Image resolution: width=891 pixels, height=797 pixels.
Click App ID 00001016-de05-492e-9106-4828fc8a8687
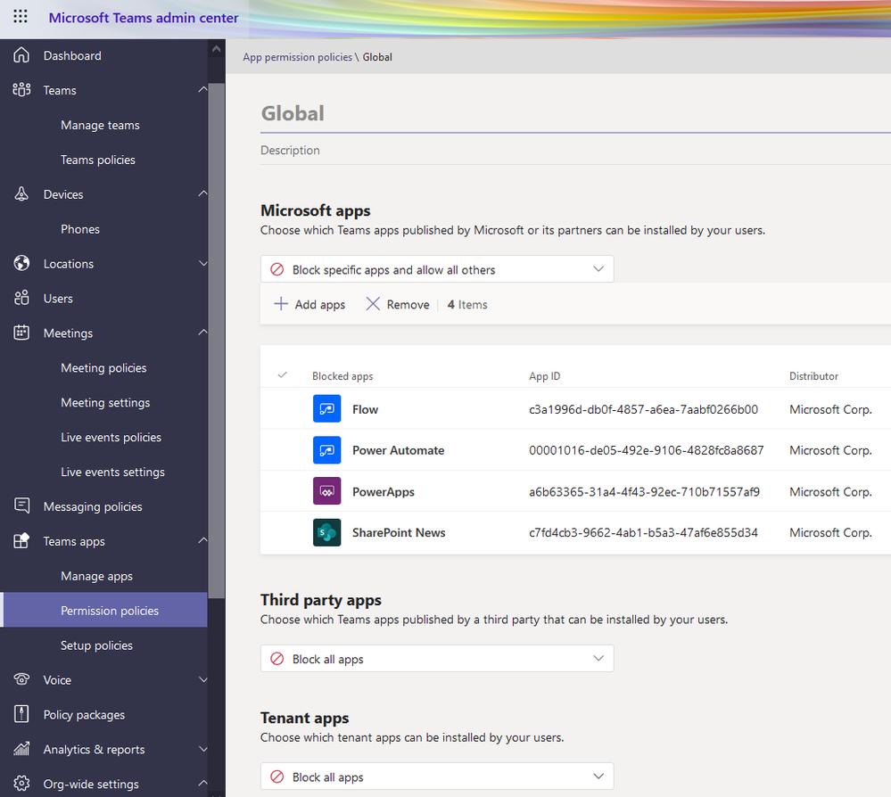pyautogui.click(x=646, y=450)
